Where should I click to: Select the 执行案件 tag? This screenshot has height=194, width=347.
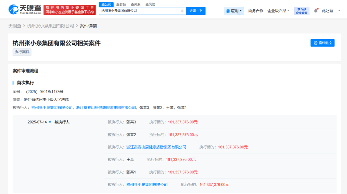point(22,52)
